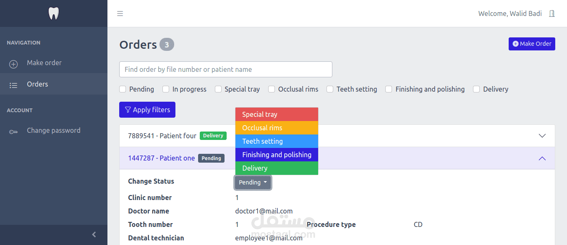Click the Make Order button
The height and width of the screenshot is (245, 567).
(x=532, y=44)
